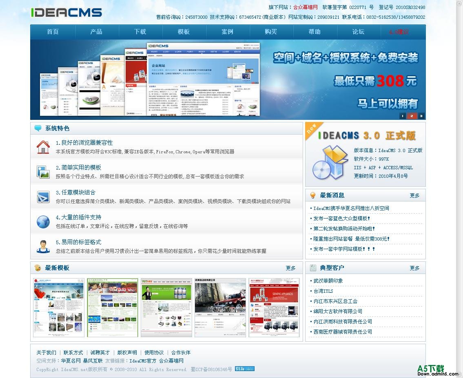The width and height of the screenshot is (463, 378).
Task: Open customer link 内江市东兴区总工会
Action: click(335, 301)
